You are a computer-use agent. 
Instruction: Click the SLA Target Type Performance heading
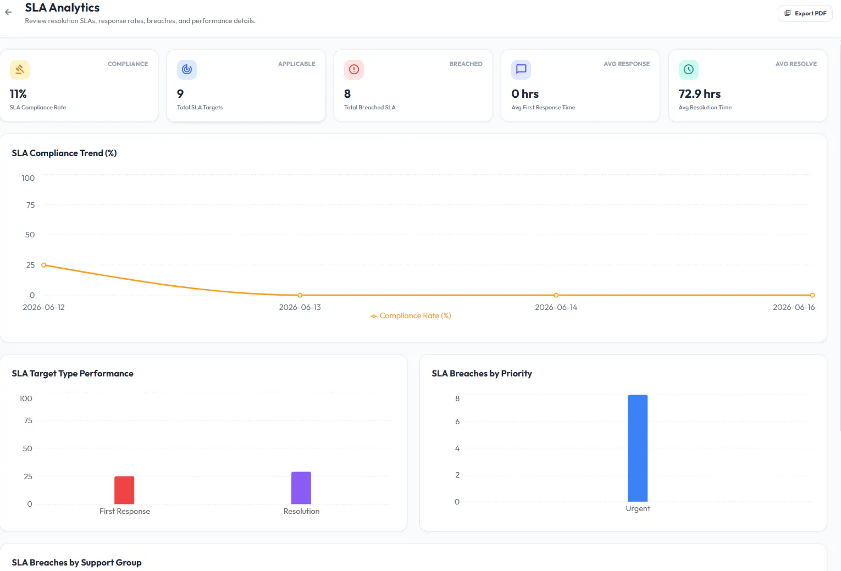click(73, 374)
